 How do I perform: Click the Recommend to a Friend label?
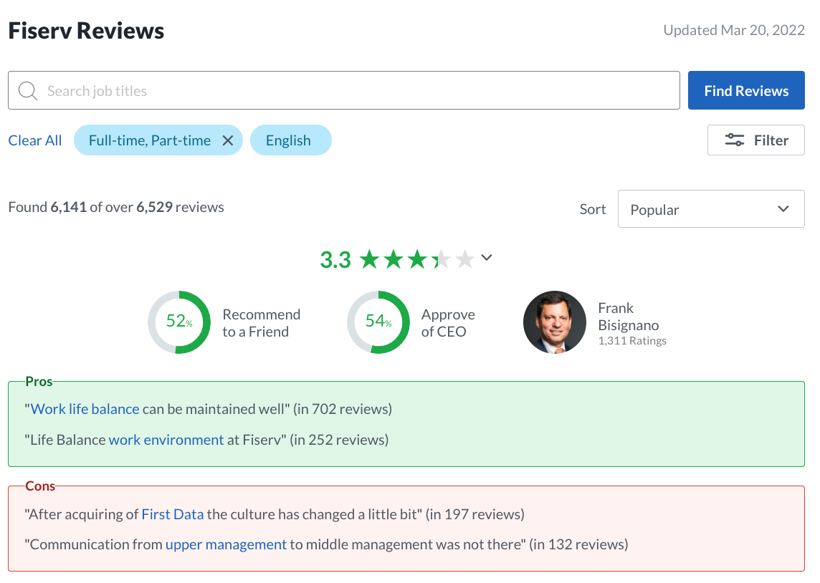point(262,323)
